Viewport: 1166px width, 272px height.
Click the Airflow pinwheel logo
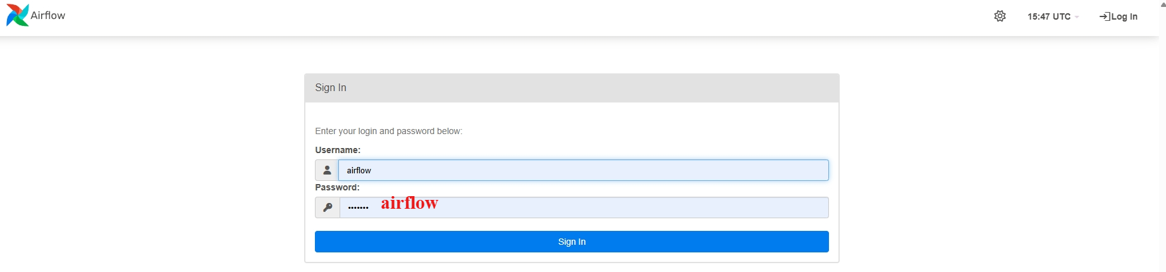tap(17, 15)
